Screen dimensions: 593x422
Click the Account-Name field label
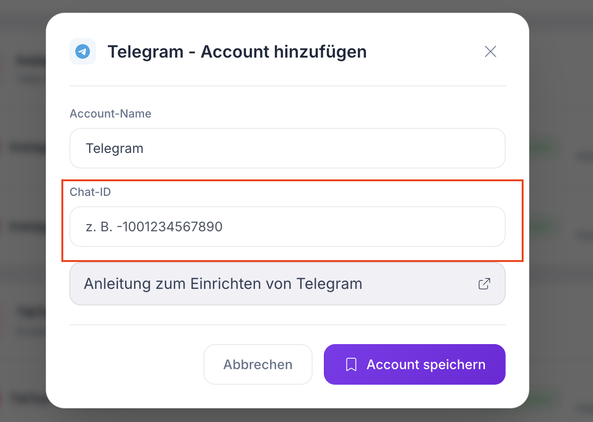(110, 114)
